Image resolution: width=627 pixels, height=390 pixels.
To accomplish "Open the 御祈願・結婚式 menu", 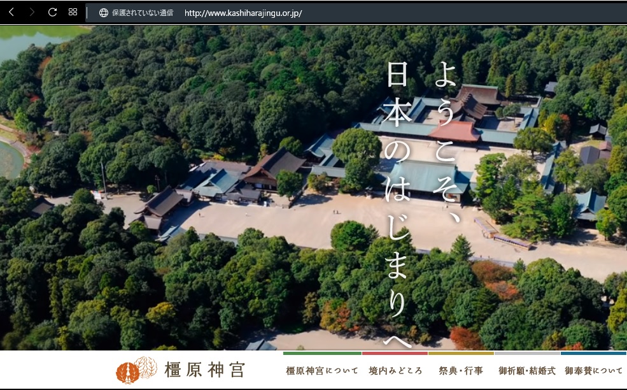I will [527, 371].
